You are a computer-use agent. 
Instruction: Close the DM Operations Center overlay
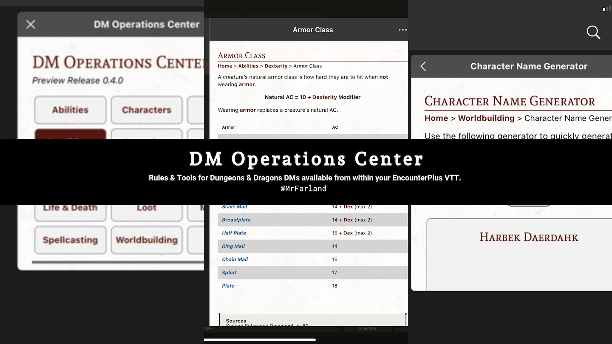(30, 24)
